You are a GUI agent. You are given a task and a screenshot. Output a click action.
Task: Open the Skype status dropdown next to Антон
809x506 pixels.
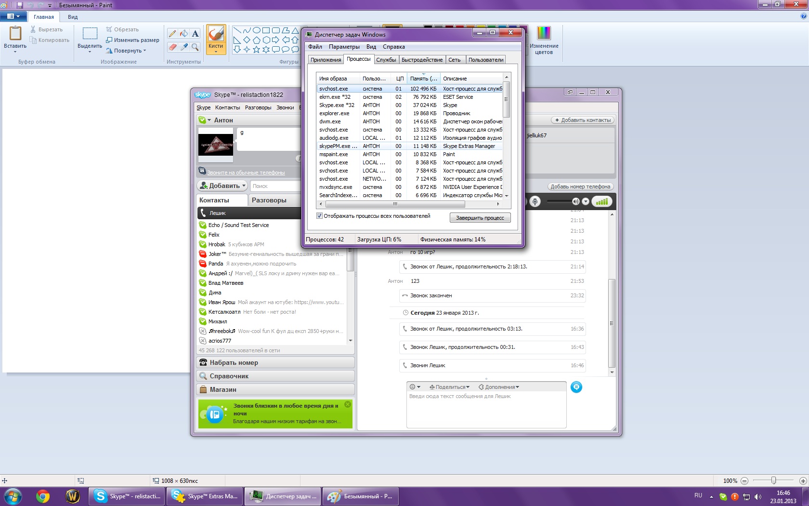209,120
